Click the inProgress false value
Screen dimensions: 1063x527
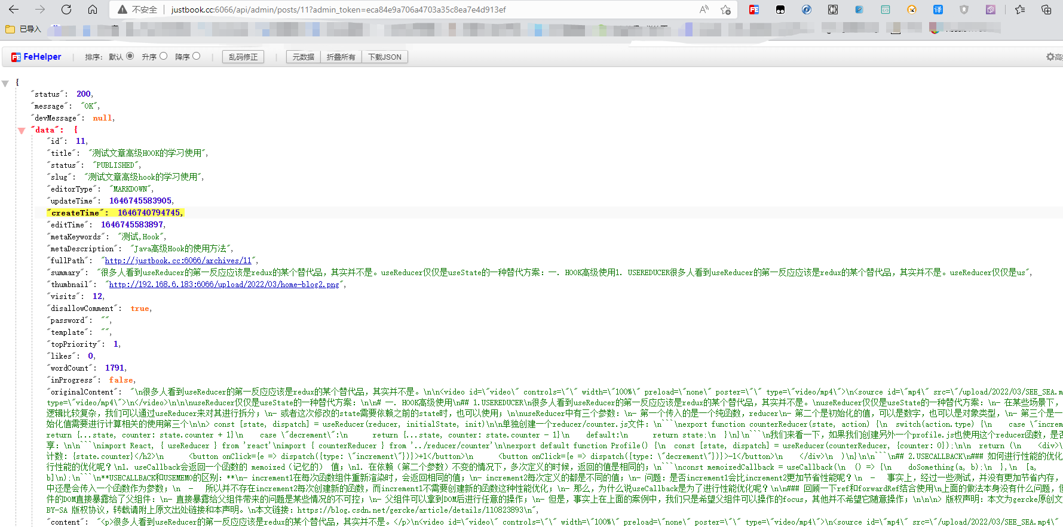point(121,380)
